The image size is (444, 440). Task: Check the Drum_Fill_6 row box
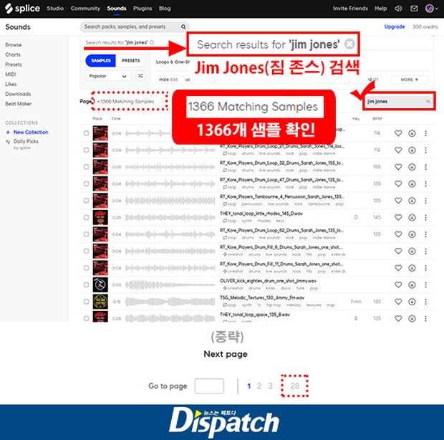[87, 251]
